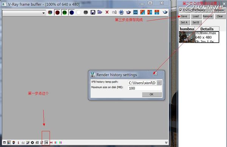227x147 pixels.
Task: Click the Save button in the history panel
Action: pyautogui.click(x=184, y=16)
